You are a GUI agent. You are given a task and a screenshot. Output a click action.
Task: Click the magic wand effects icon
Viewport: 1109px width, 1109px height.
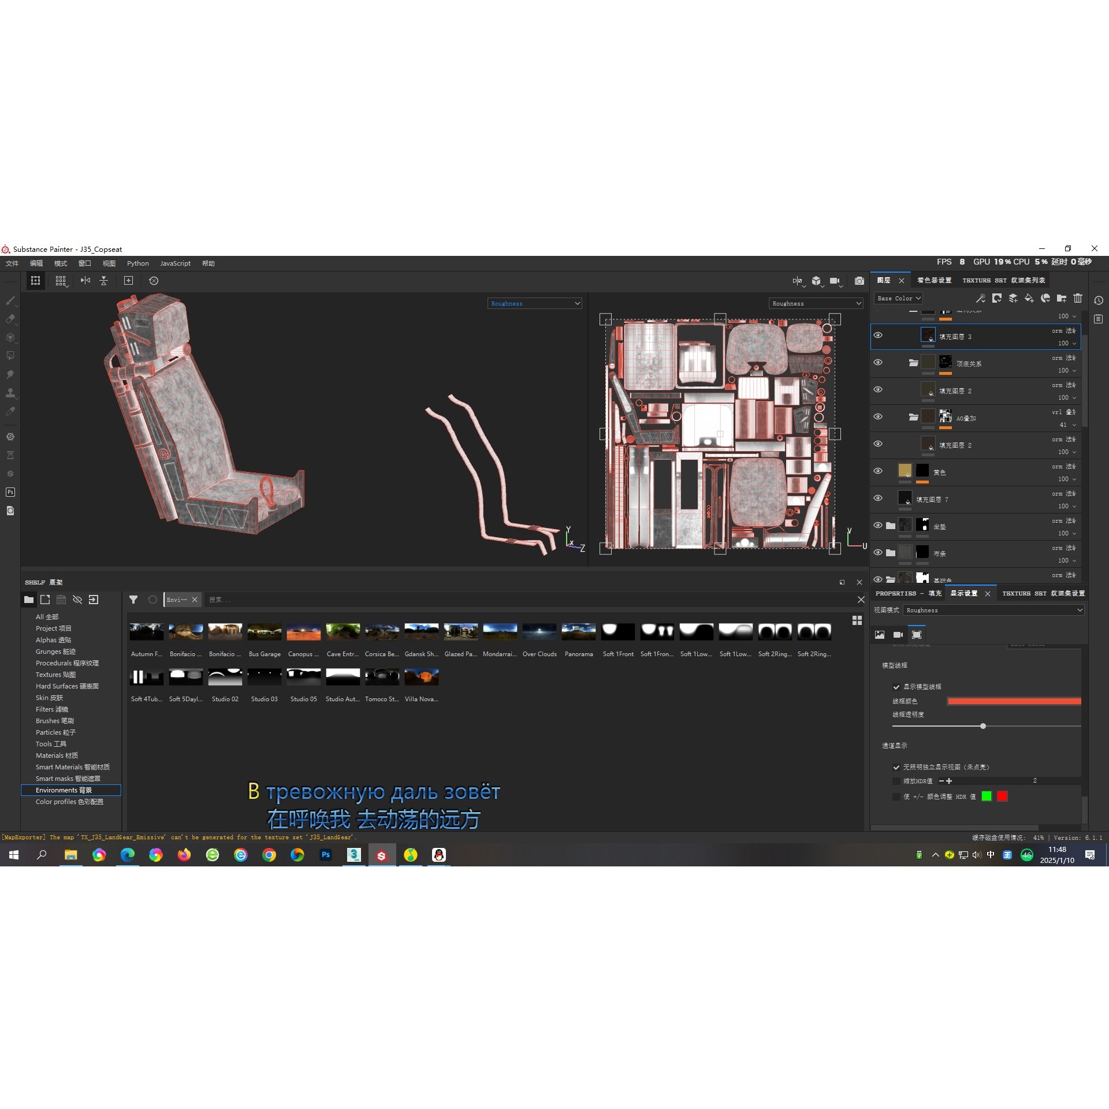click(x=981, y=298)
